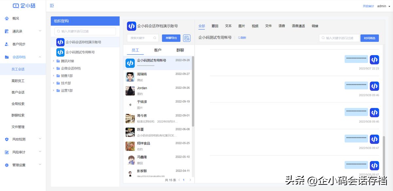Go to next page arrow in pagination
The width and height of the screenshot is (393, 191).
tap(190, 180)
